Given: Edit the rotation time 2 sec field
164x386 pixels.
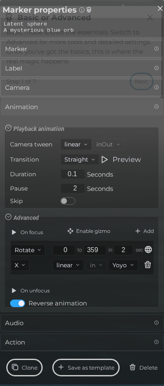Looking at the screenshot, I should click(123, 250).
